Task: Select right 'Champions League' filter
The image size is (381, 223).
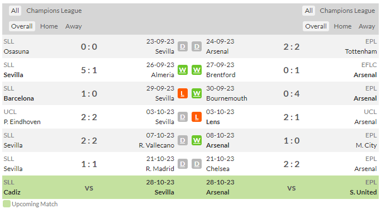Action: click(x=347, y=11)
